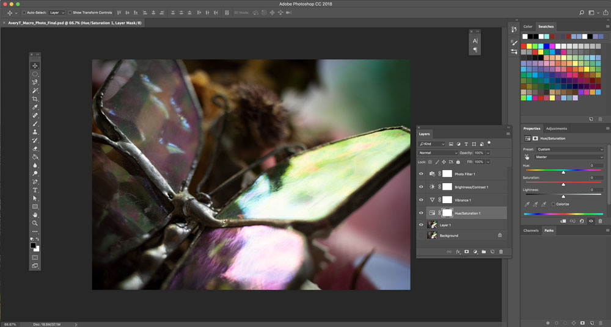
Task: Clip adjustment to layer icon in Properties
Action: pyautogui.click(x=563, y=221)
